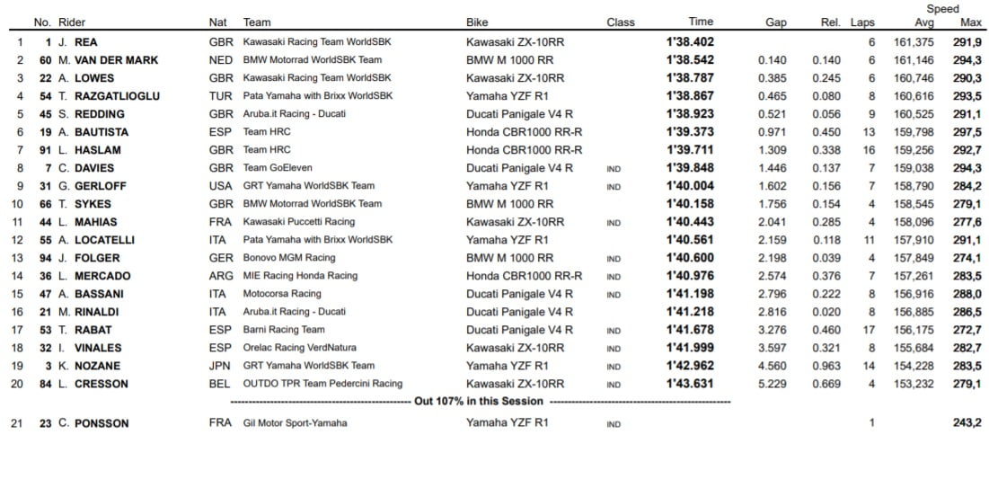Image resolution: width=989 pixels, height=479 pixels.
Task: Click Aruba.it Racing - Ducati for S. REDDING
Action: coord(294,114)
